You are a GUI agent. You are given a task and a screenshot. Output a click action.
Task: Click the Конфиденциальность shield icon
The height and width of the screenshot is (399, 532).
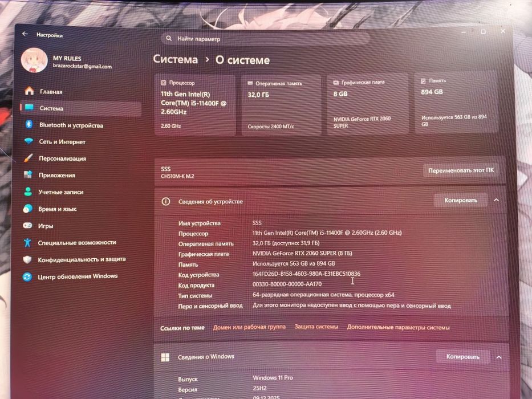click(27, 259)
